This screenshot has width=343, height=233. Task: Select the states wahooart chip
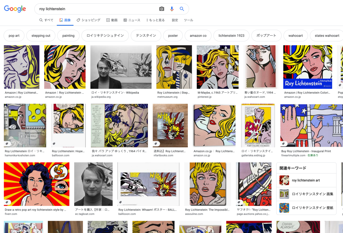point(327,36)
